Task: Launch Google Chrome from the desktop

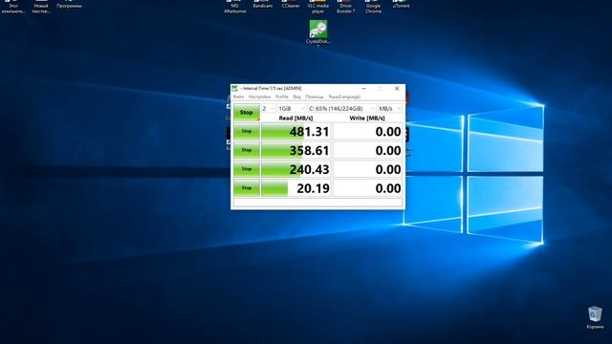Action: (374, 7)
